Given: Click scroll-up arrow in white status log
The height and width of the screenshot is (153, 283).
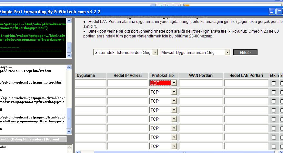Looking at the screenshot, I should coord(69,67).
